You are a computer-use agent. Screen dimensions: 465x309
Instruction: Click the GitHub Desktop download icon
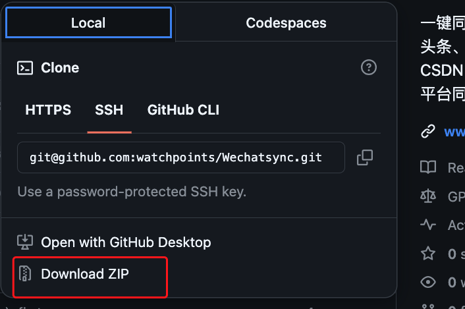point(25,242)
